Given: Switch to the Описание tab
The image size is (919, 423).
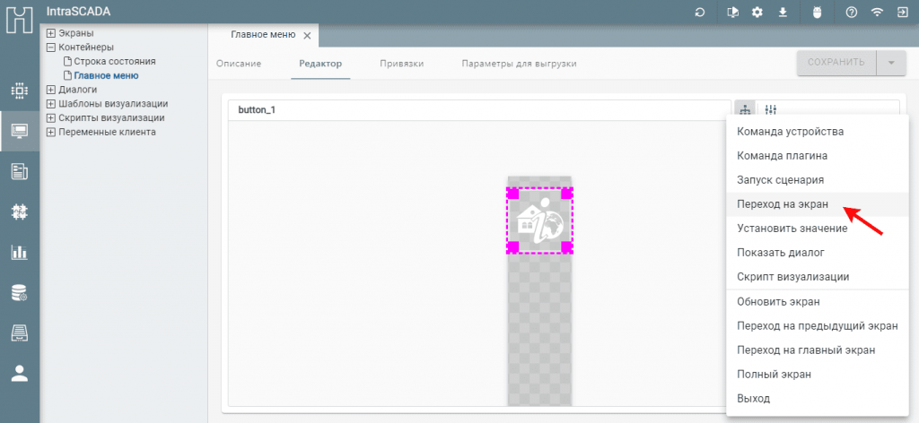Looking at the screenshot, I should coord(239,64).
